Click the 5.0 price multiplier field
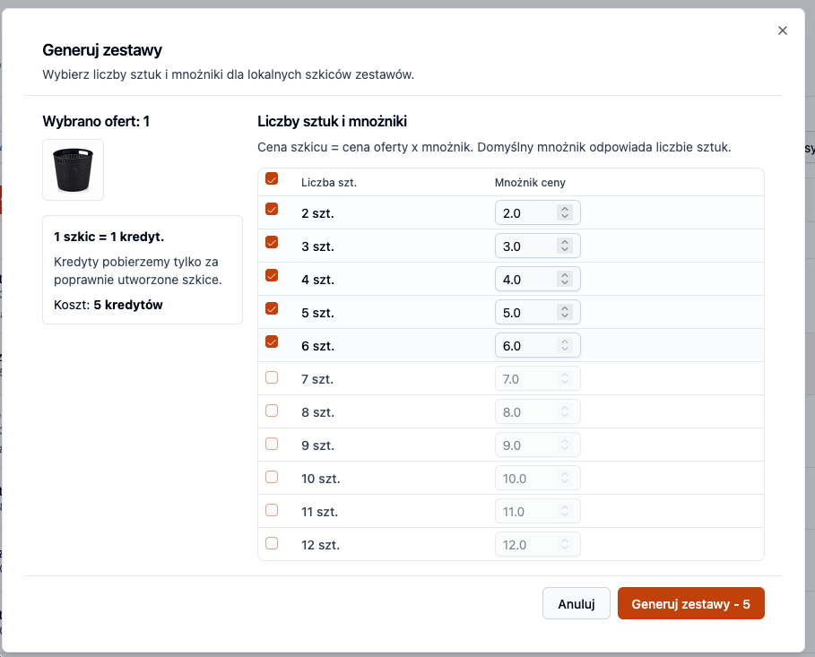This screenshot has width=815, height=657. pos(537,313)
